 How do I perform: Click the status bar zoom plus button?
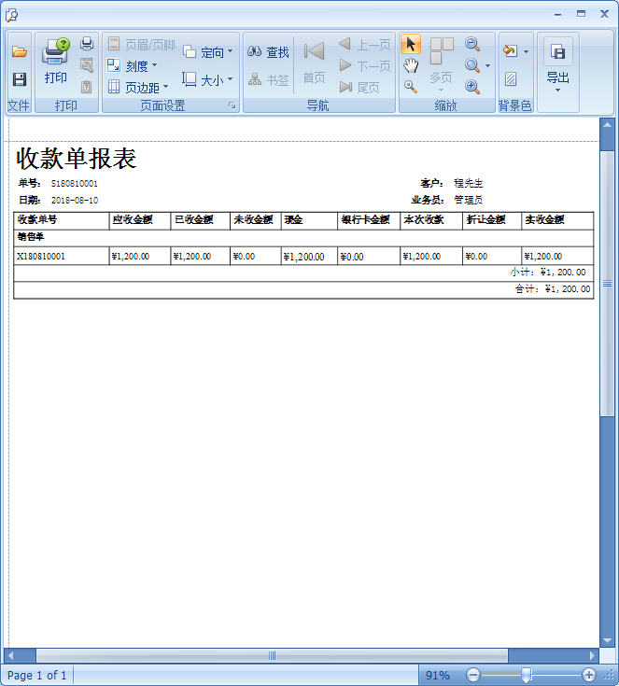[x=588, y=675]
